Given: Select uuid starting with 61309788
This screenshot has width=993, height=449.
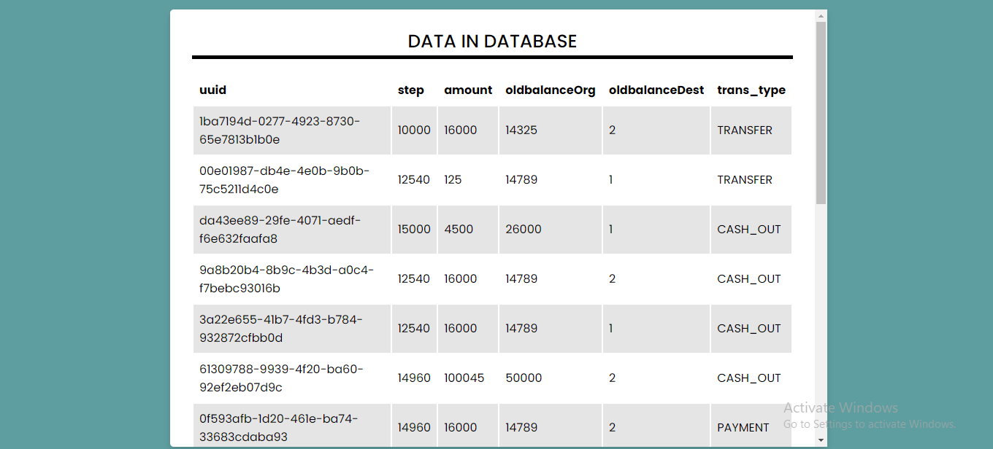Looking at the screenshot, I should click(282, 378).
